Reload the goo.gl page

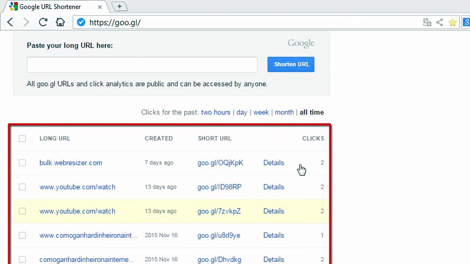click(43, 22)
